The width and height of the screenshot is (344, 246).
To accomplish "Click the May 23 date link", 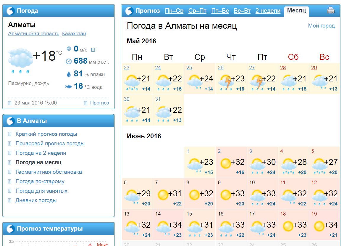I will pos(126,67).
